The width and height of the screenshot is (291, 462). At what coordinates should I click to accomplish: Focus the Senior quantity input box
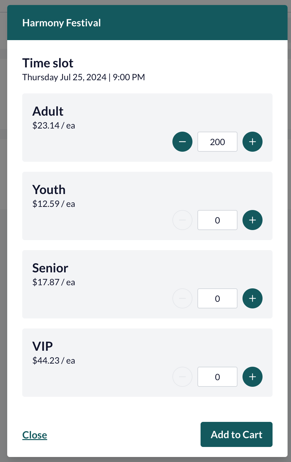(x=217, y=298)
